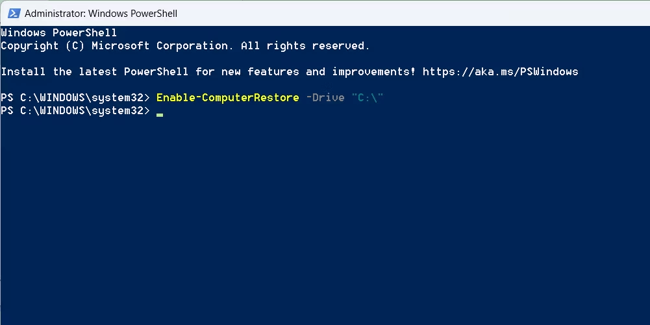Click the PowerShell icon in the title bar

pyautogui.click(x=12, y=13)
